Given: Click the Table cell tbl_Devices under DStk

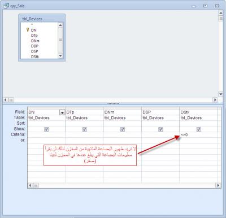Looking at the screenshot, I should pyautogui.click(x=198, y=118).
